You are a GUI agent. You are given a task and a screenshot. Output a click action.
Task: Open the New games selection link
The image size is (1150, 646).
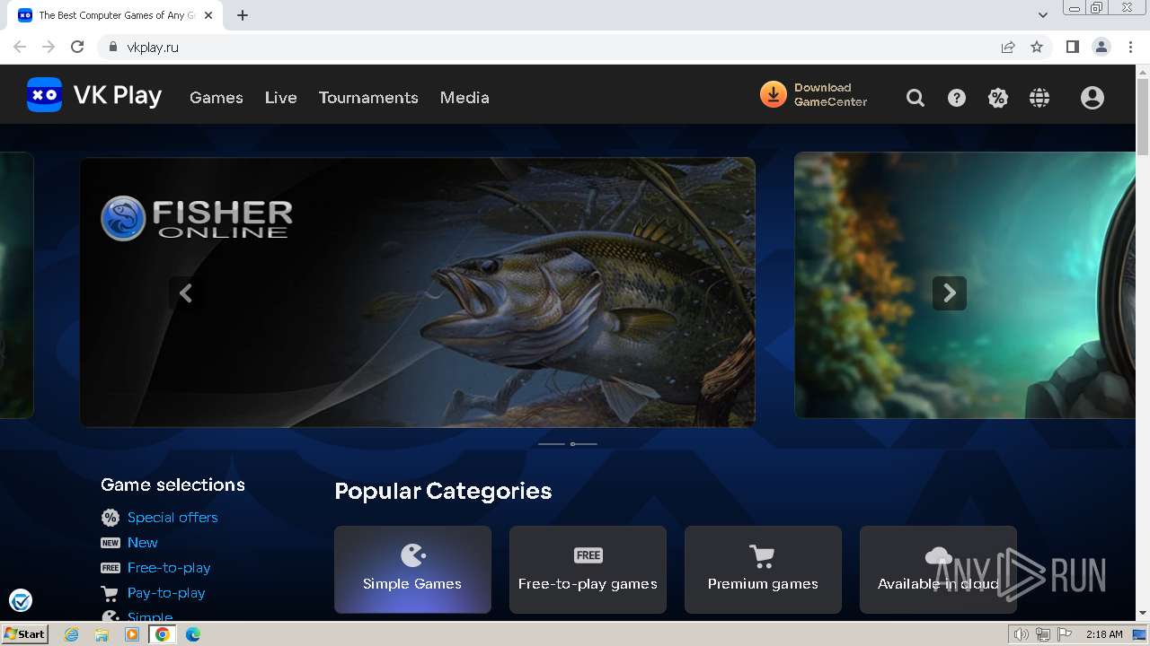pyautogui.click(x=143, y=543)
